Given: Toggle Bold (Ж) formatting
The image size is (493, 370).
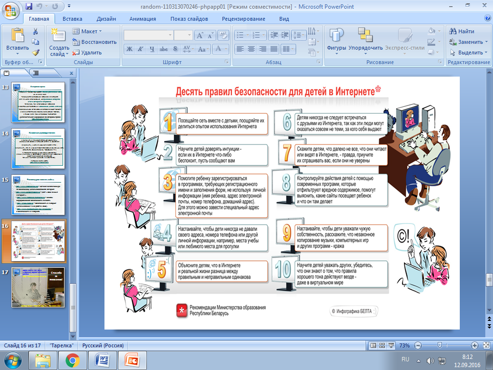Looking at the screenshot, I should tap(130, 49).
